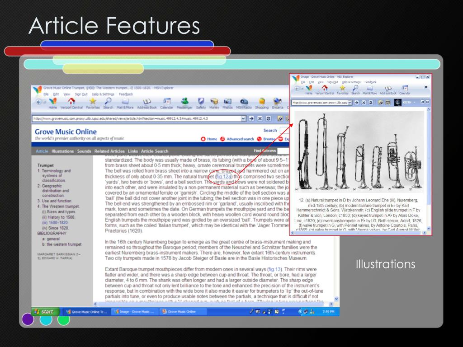Open Verizon Central in main window toolbar
This screenshot has width=463, height=347.
point(71,103)
